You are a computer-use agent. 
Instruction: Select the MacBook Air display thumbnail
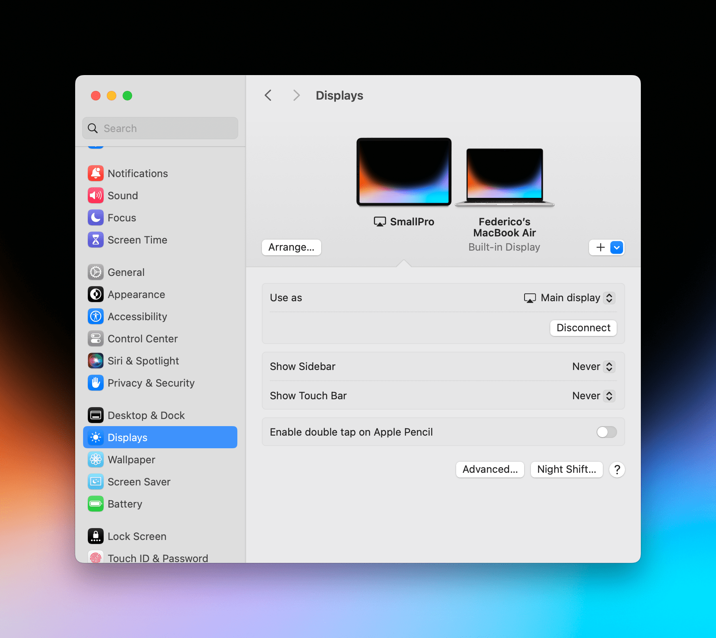point(505,177)
